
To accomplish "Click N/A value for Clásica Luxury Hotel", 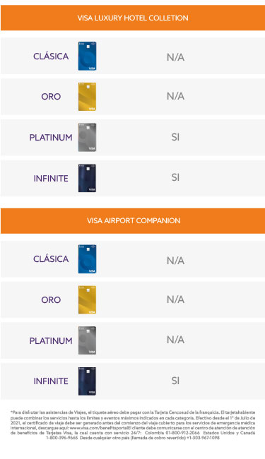I will (x=175, y=57).
